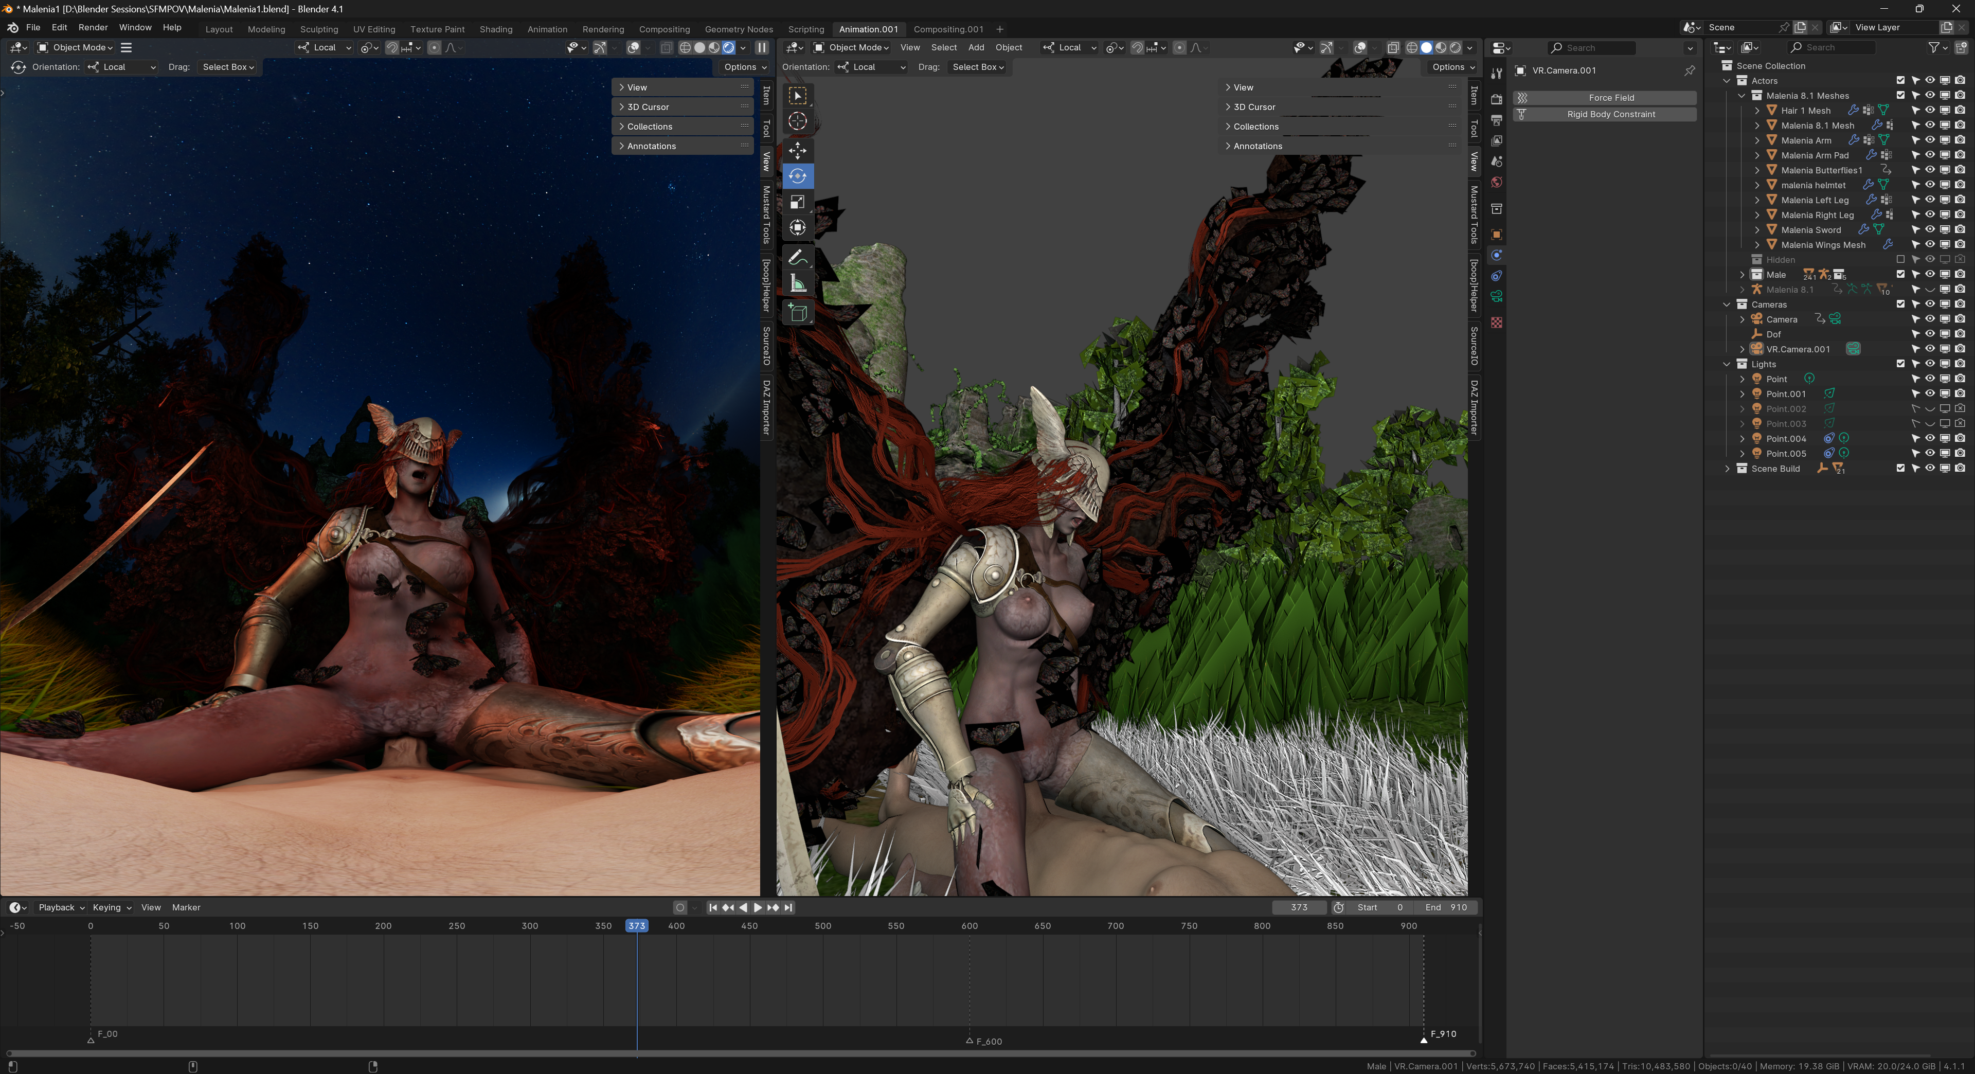Pin the VR.Camera.001 properties context
This screenshot has width=1975, height=1074.
pyautogui.click(x=1689, y=70)
